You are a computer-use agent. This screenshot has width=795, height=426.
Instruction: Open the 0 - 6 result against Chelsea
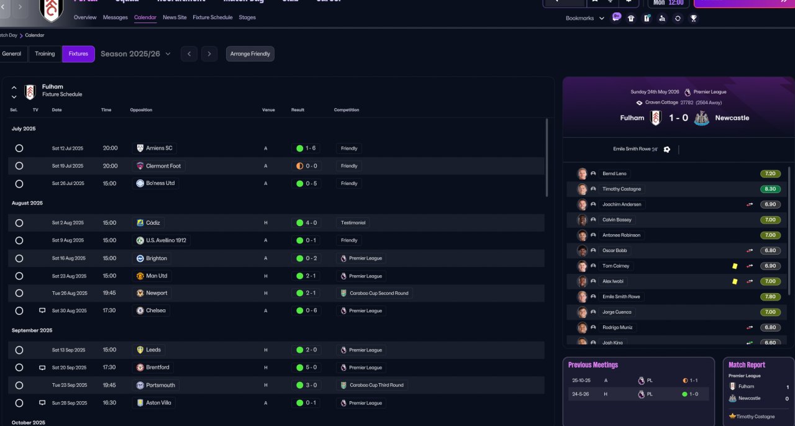pos(306,310)
